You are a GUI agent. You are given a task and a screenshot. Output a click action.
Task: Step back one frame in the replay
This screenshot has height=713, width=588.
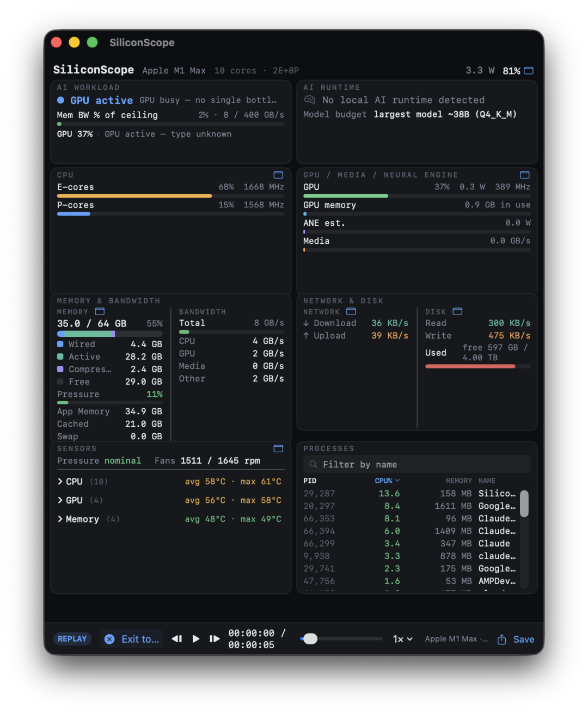(x=177, y=639)
